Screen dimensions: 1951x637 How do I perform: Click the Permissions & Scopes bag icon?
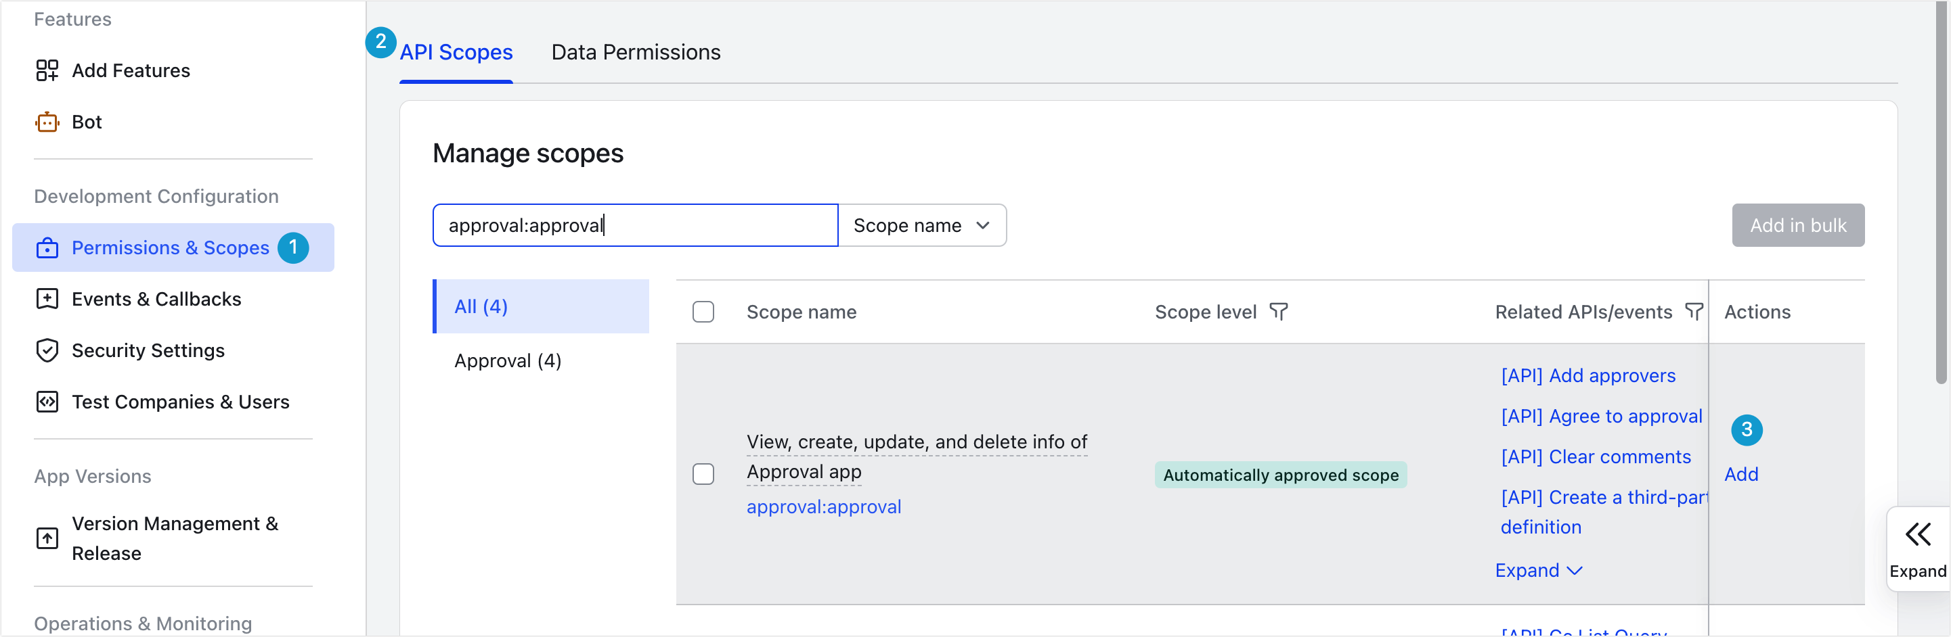click(47, 247)
